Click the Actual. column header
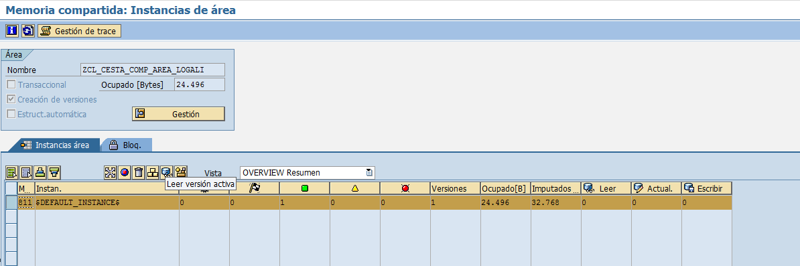Screen dimensions: 800x266 [x=656, y=188]
